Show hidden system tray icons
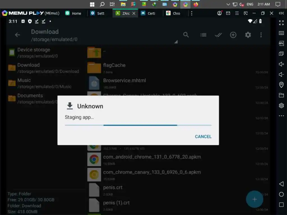The width and height of the screenshot is (287, 215). click(228, 4)
